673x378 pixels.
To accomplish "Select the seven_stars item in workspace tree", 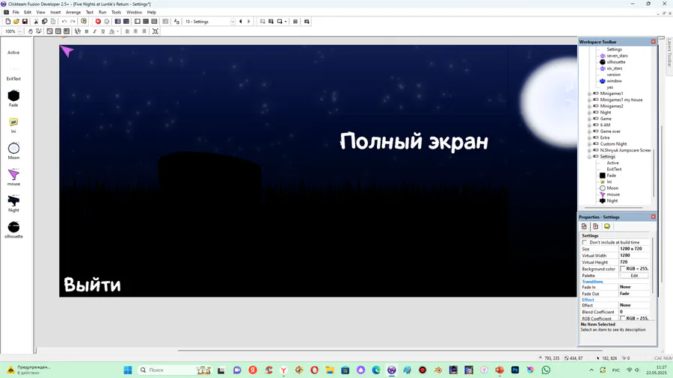I will pos(617,56).
